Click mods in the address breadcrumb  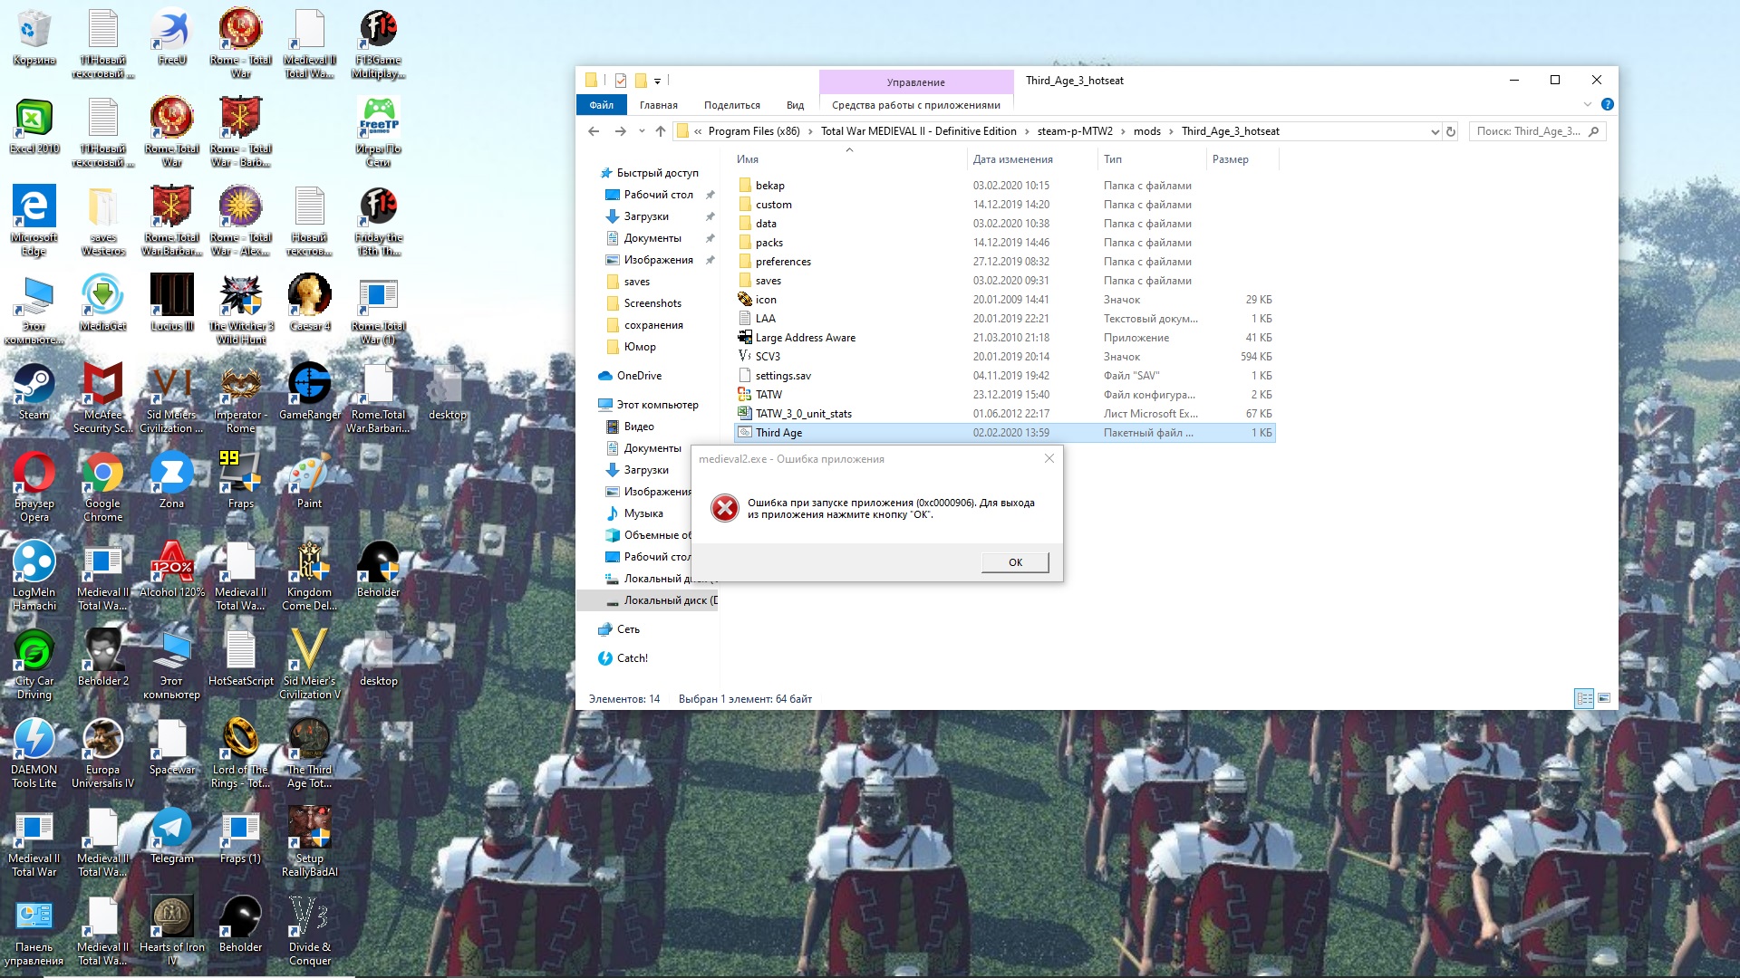click(1146, 131)
